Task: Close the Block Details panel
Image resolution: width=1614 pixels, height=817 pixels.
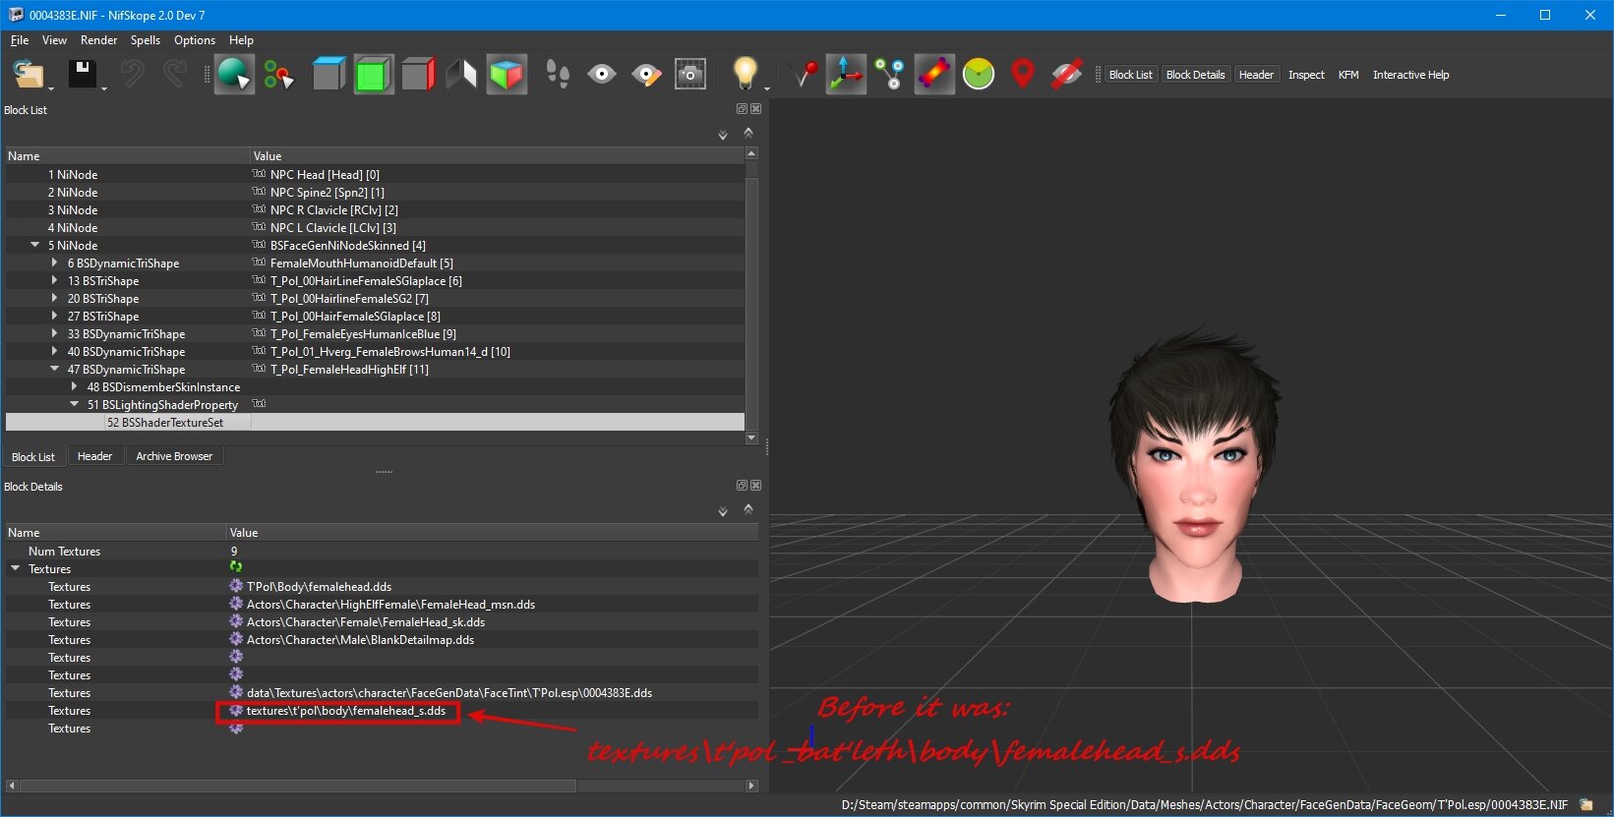Action: 756,486
